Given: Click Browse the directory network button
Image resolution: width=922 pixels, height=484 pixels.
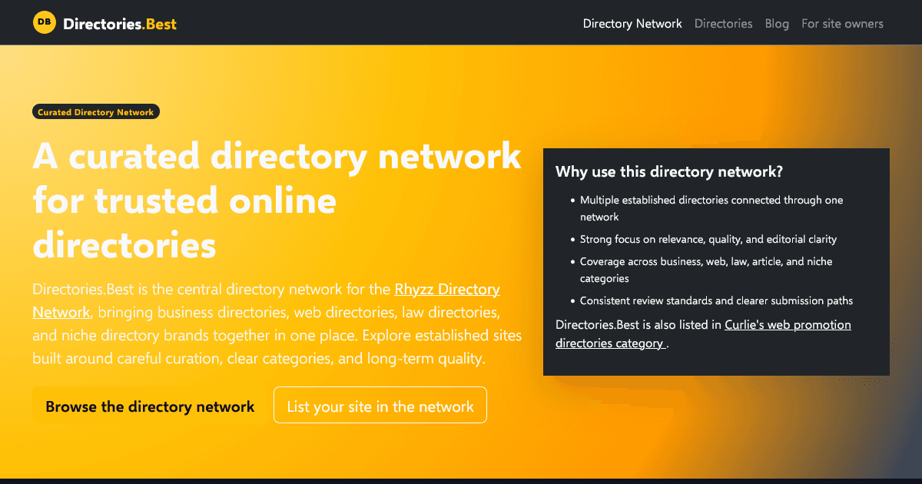Looking at the screenshot, I should click(150, 406).
